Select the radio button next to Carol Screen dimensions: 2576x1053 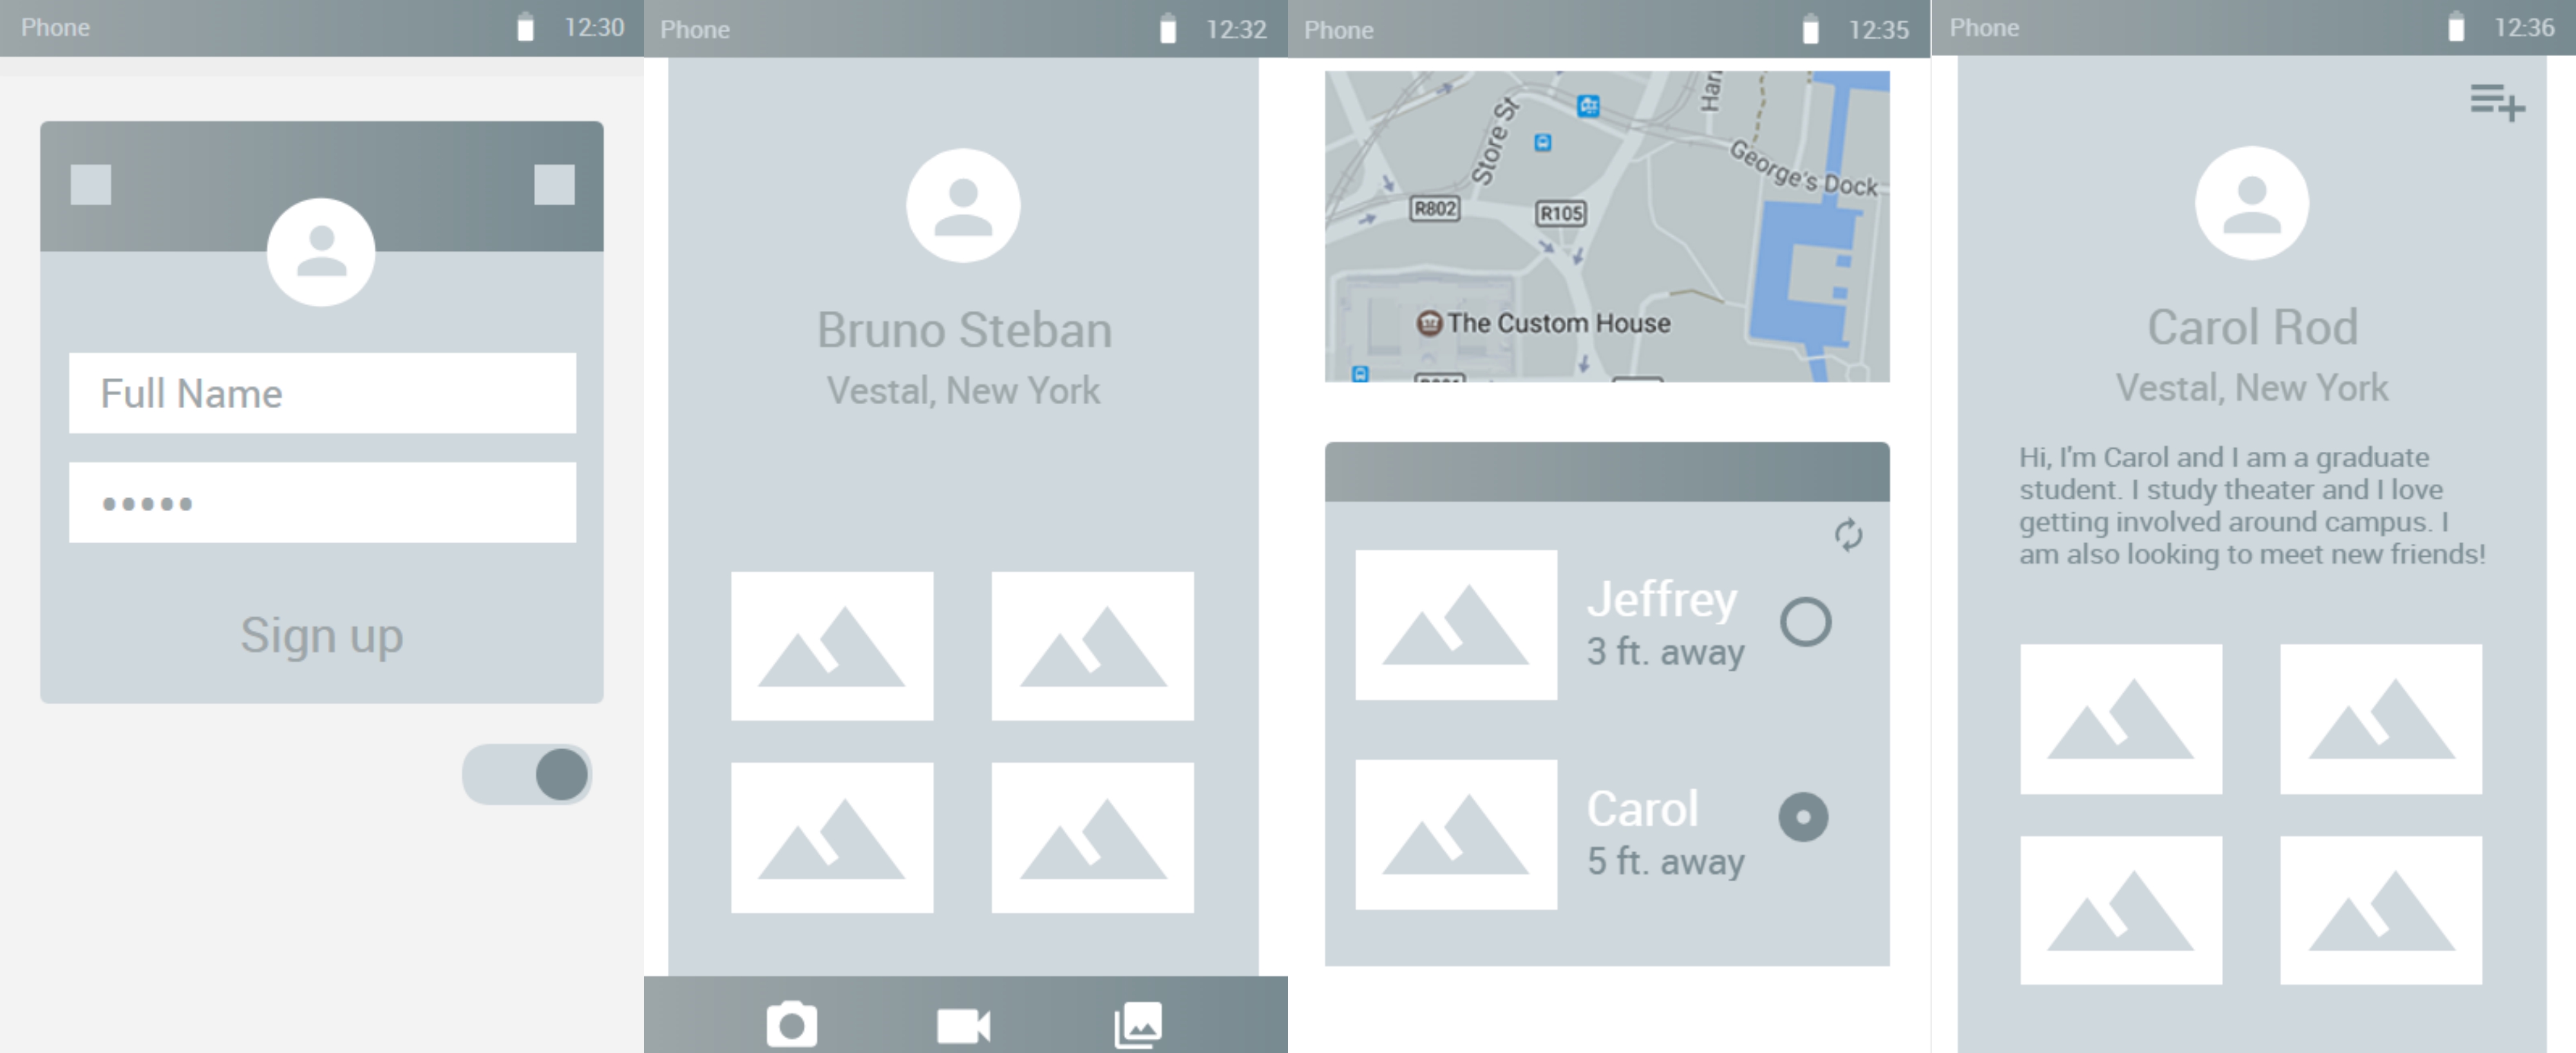coord(1803,817)
